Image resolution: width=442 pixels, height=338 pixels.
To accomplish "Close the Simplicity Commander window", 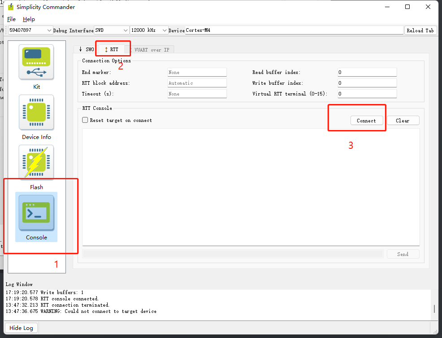I will coord(428,7).
